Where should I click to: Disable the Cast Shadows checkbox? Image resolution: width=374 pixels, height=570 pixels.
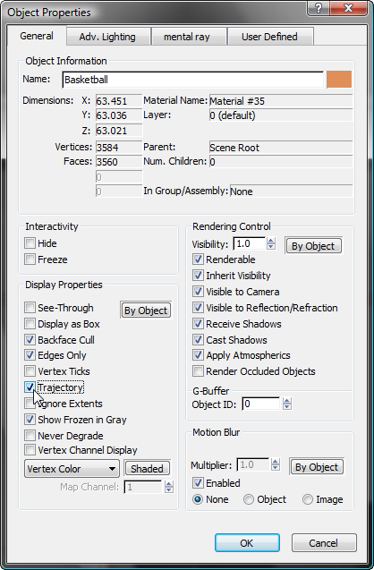point(198,339)
